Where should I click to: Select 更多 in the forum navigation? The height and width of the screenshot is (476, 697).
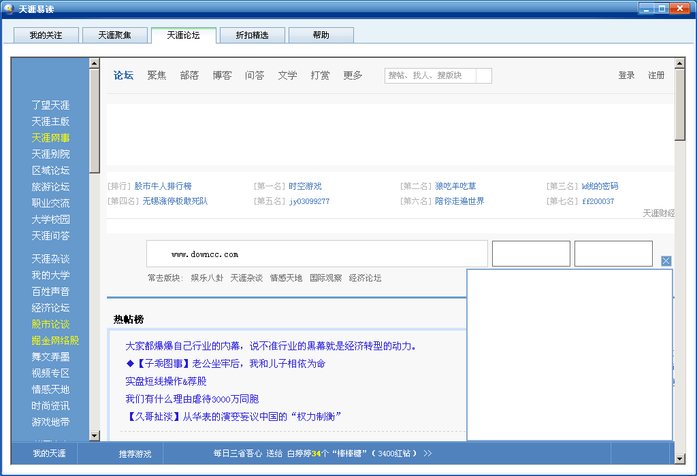353,75
